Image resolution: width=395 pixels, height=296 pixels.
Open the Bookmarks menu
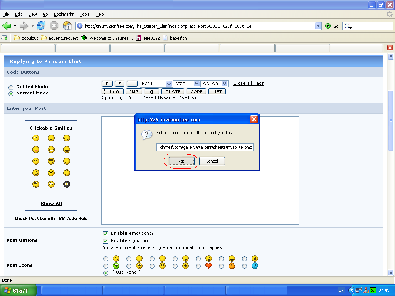64,14
